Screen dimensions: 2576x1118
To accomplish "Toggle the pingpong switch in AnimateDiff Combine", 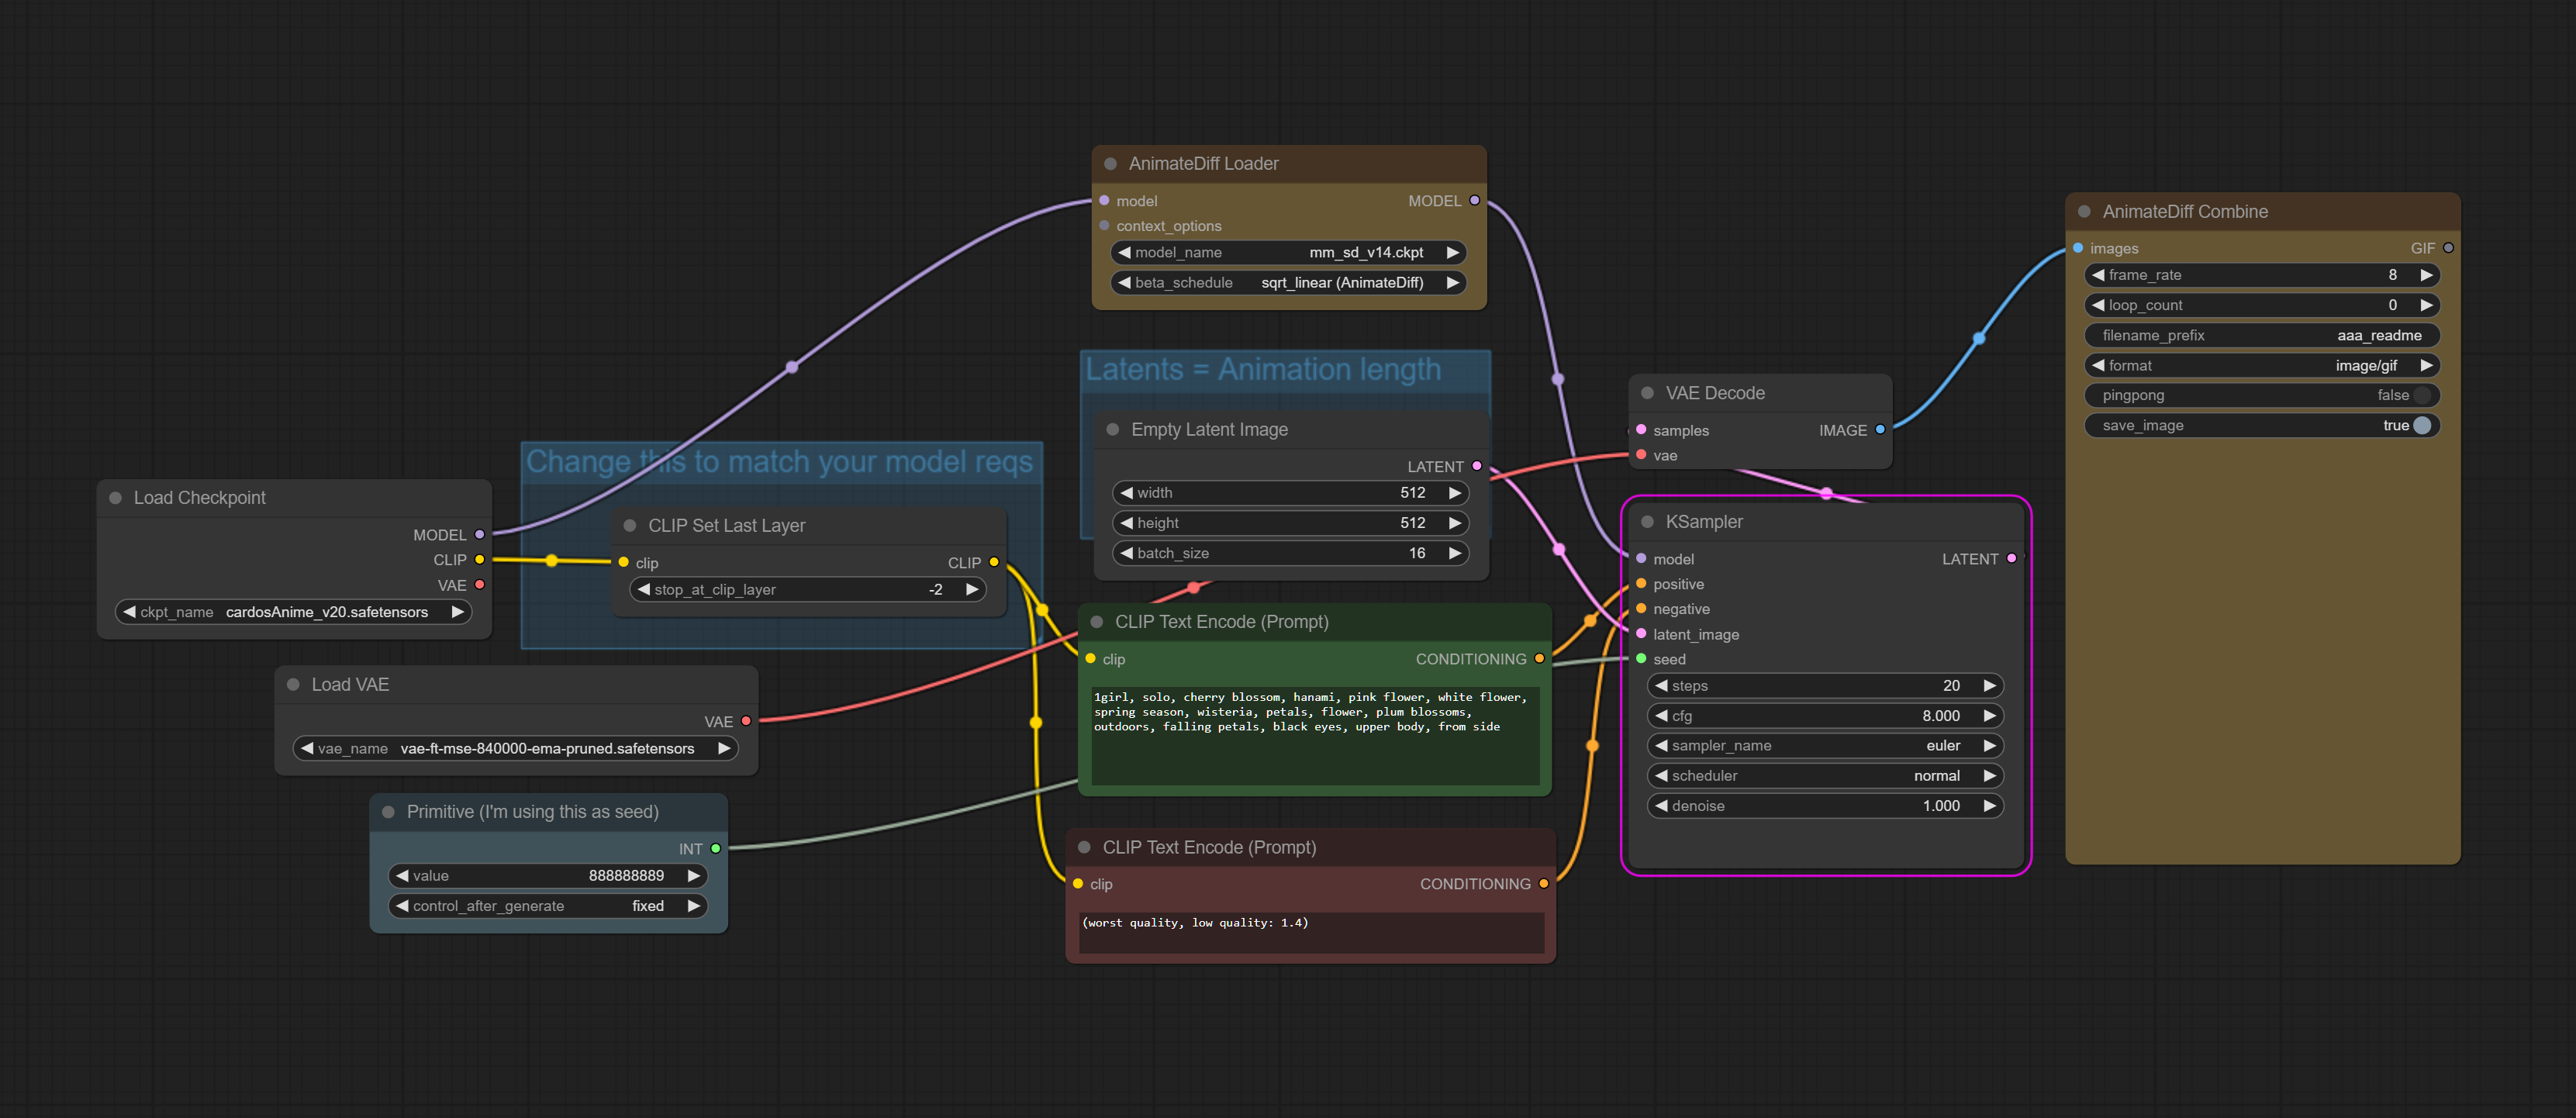I will 2421,395.
